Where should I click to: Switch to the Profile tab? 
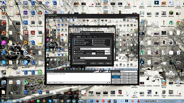[74, 37]
